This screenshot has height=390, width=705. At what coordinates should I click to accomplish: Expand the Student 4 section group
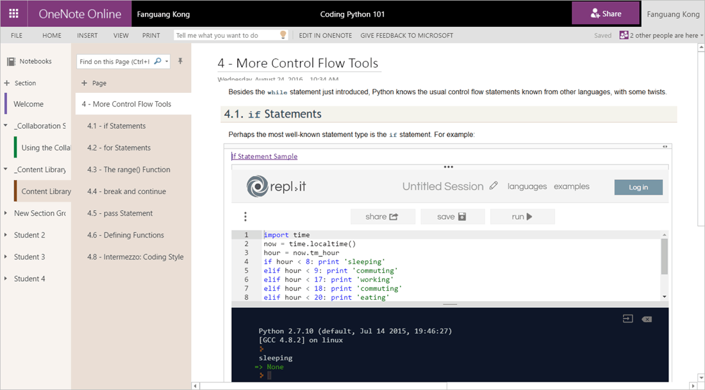click(x=5, y=279)
